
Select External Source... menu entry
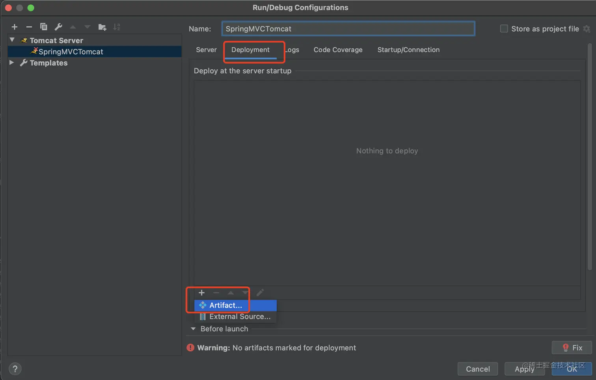(240, 317)
